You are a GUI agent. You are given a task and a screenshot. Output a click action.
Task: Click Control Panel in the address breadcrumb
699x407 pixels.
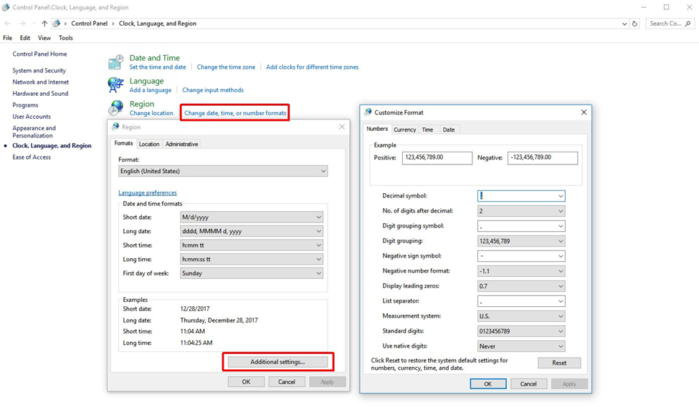coord(89,24)
